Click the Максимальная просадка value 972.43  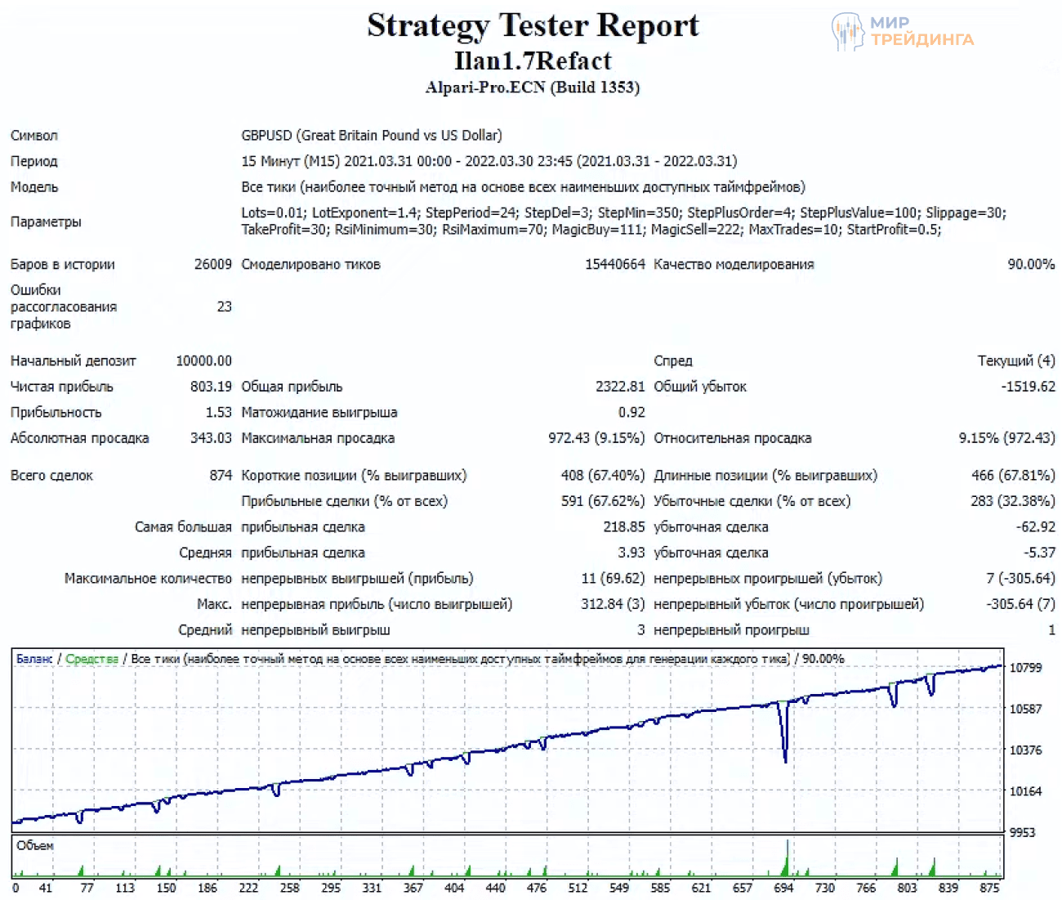click(596, 438)
